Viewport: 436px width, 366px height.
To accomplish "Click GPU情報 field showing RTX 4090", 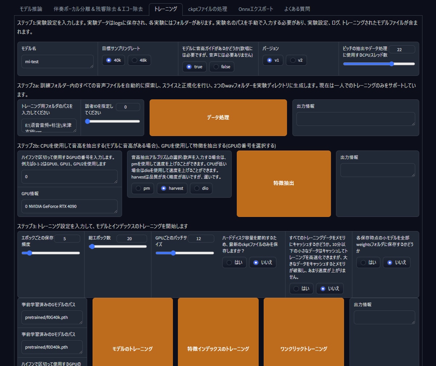I will coord(69,206).
